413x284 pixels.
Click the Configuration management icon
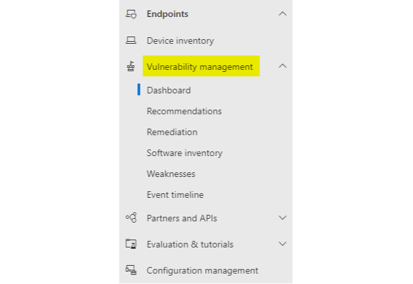(131, 270)
